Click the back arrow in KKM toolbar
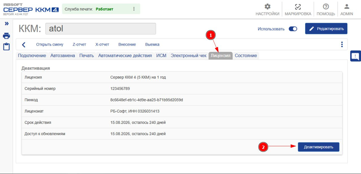Image resolution: width=361 pixels, height=174 pixels. point(24,44)
